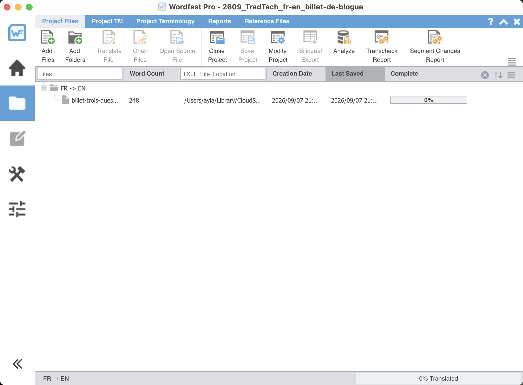Open the TXLF editor pencil icon in sidebar
Image resolution: width=523 pixels, height=385 pixels.
[17, 138]
